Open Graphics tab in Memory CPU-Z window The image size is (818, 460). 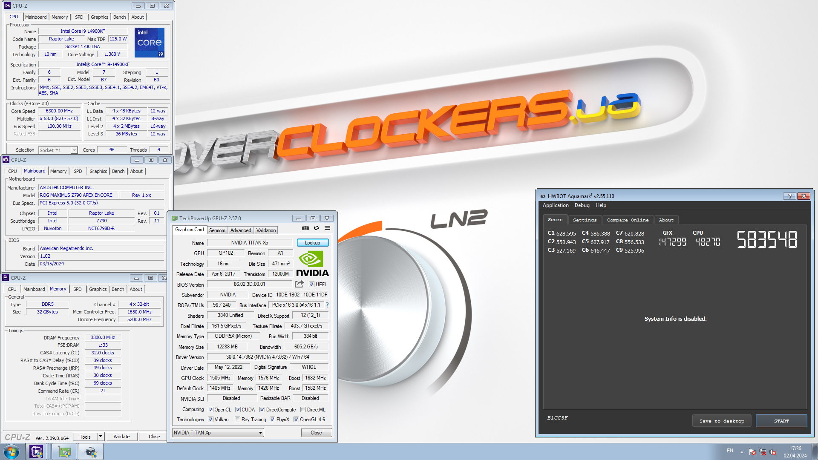98,289
